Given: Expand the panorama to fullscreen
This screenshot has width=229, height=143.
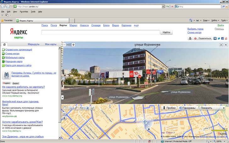Looking at the screenshot, I should click(x=221, y=45).
